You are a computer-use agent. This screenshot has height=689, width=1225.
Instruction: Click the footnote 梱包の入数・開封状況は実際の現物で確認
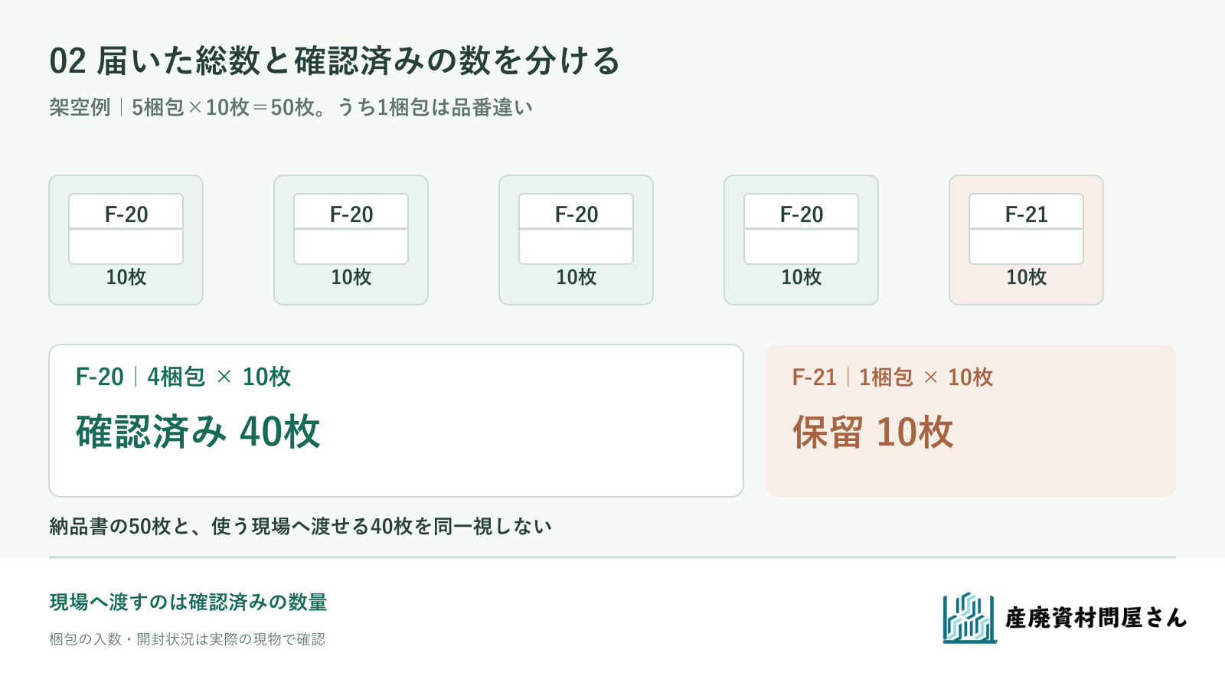(187, 639)
